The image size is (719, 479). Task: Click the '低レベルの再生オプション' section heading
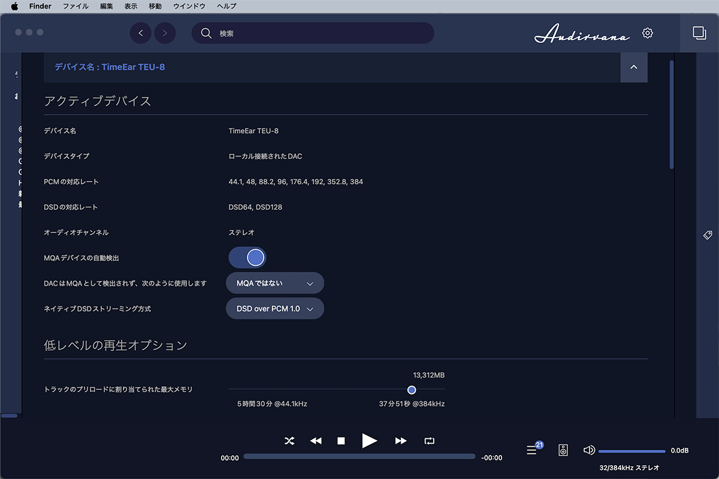pos(116,345)
